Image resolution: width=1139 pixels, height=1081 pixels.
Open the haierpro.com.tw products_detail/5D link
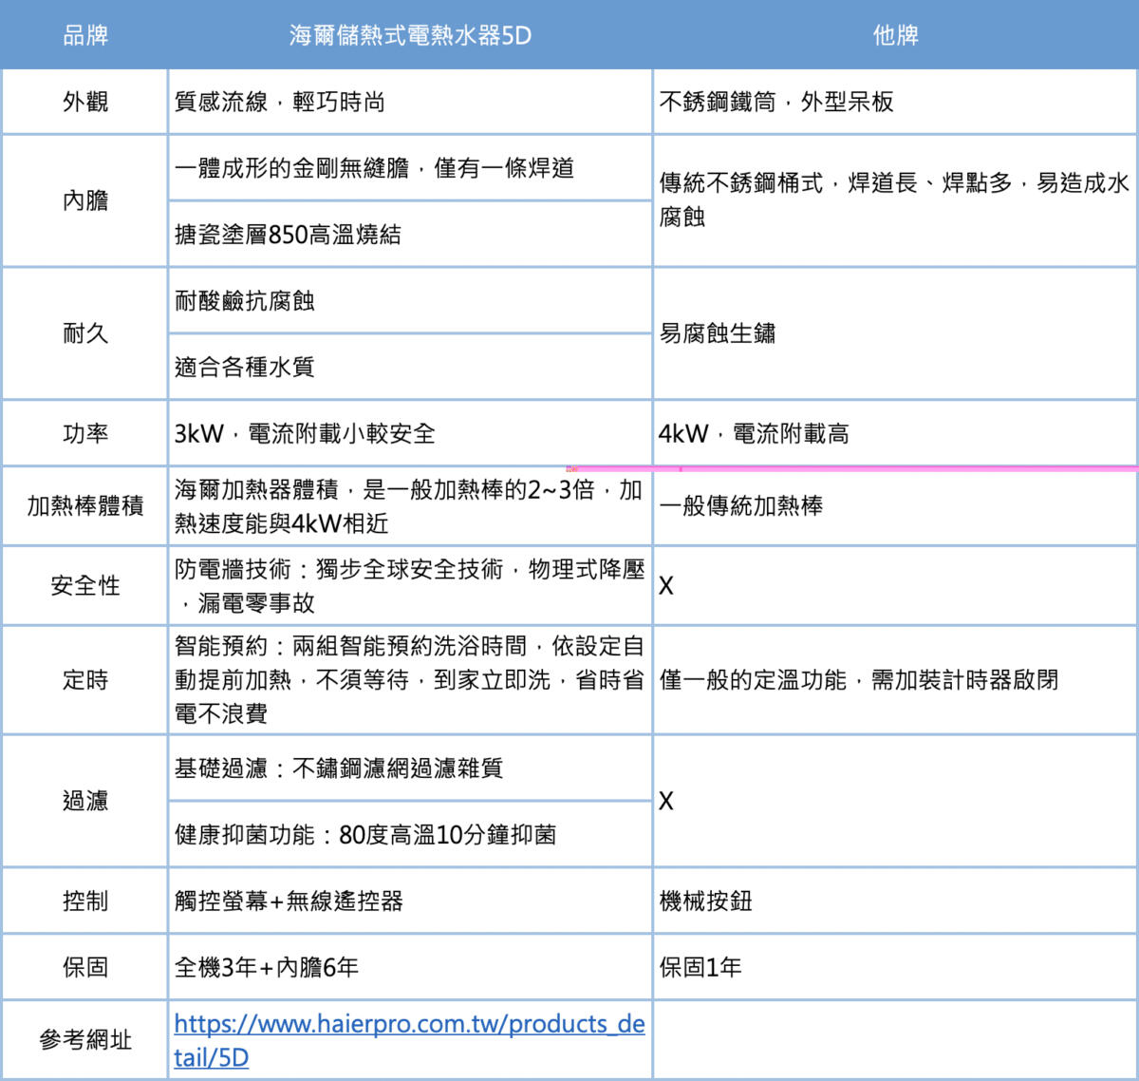(409, 1040)
